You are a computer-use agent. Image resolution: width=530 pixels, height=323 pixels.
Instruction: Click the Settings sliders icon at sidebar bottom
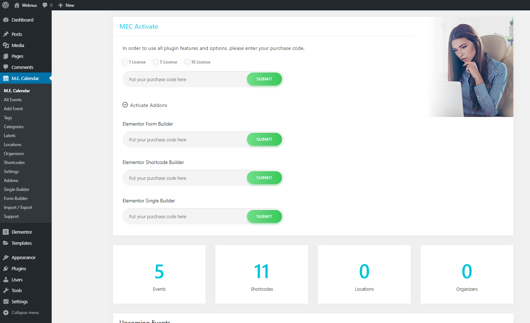[x=6, y=301]
